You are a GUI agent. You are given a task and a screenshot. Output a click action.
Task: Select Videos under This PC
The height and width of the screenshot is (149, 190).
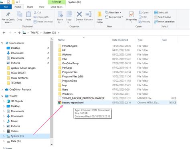coord(14,131)
